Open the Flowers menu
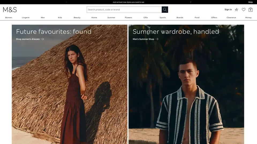Screen dimensions: 257x144 click(x=128, y=18)
